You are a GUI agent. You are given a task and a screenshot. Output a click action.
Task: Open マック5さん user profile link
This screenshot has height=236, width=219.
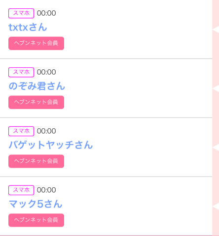[x=36, y=204]
